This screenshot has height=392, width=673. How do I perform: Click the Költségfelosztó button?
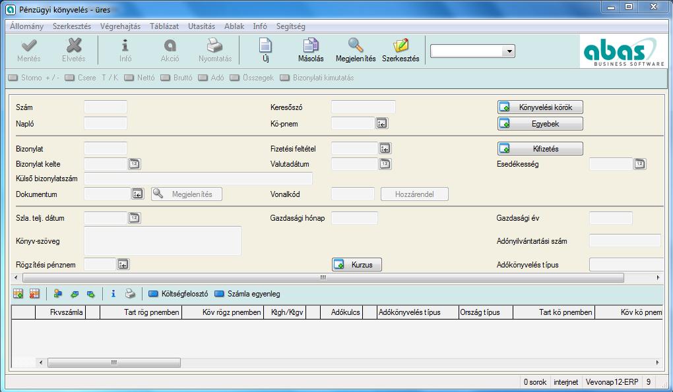(178, 294)
